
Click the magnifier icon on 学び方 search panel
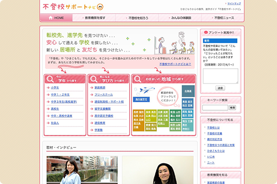click(93, 79)
